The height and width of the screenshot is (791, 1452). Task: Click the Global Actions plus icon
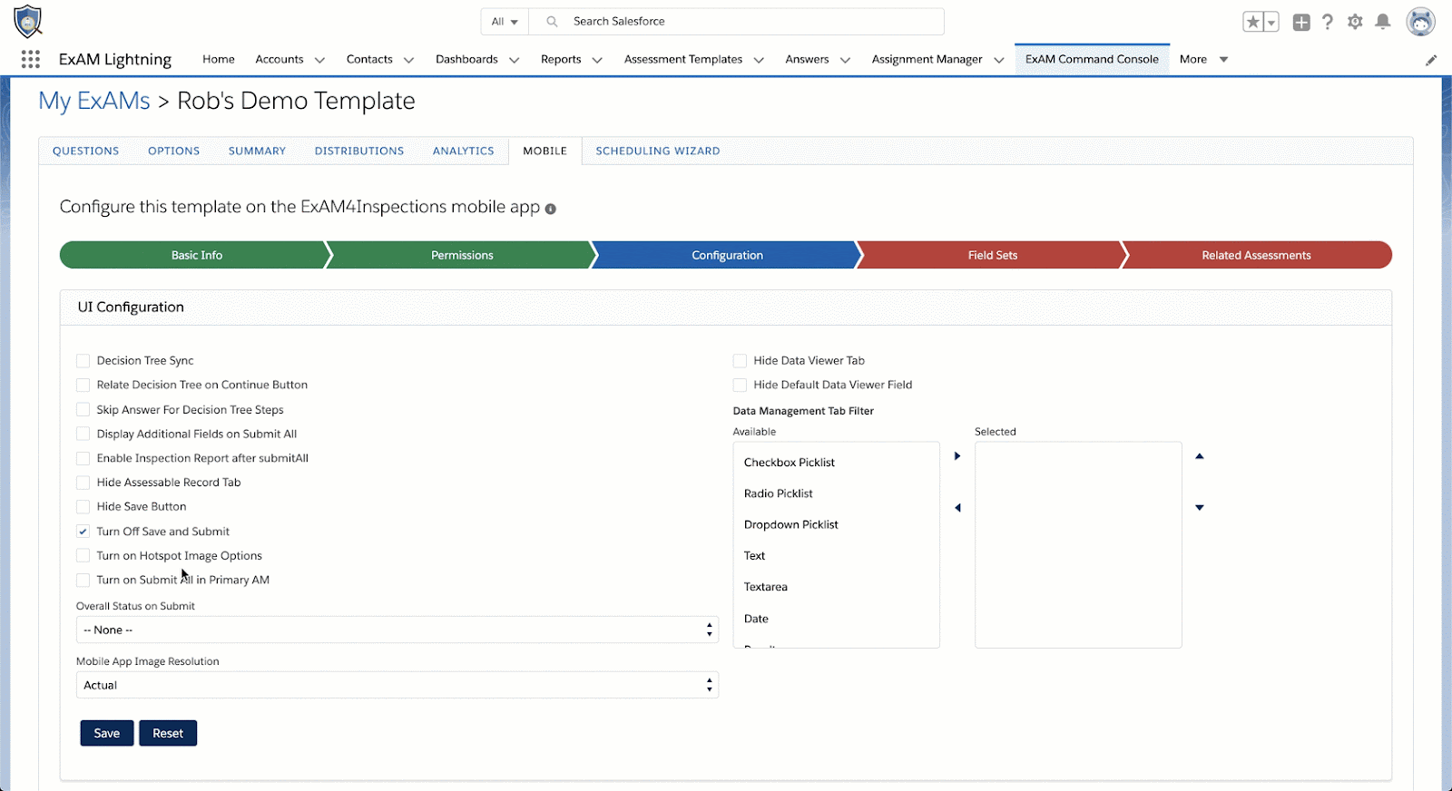[1301, 22]
